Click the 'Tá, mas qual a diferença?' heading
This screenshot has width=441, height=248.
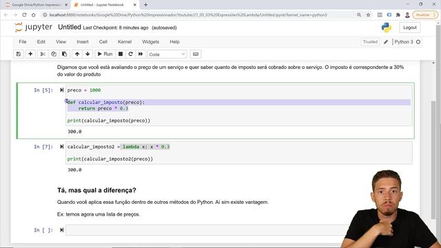click(x=96, y=190)
